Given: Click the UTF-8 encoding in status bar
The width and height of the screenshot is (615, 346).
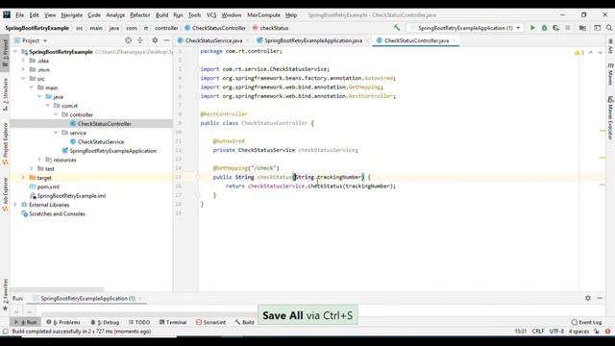Looking at the screenshot, I should pos(556,332).
